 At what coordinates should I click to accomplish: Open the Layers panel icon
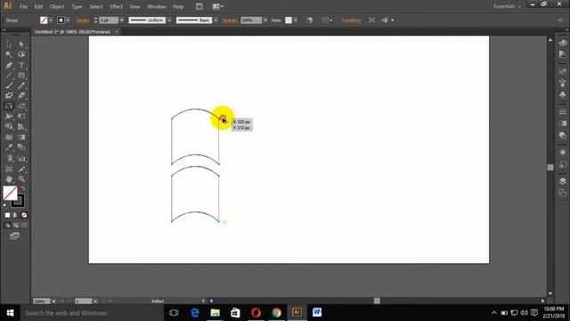tap(562, 181)
